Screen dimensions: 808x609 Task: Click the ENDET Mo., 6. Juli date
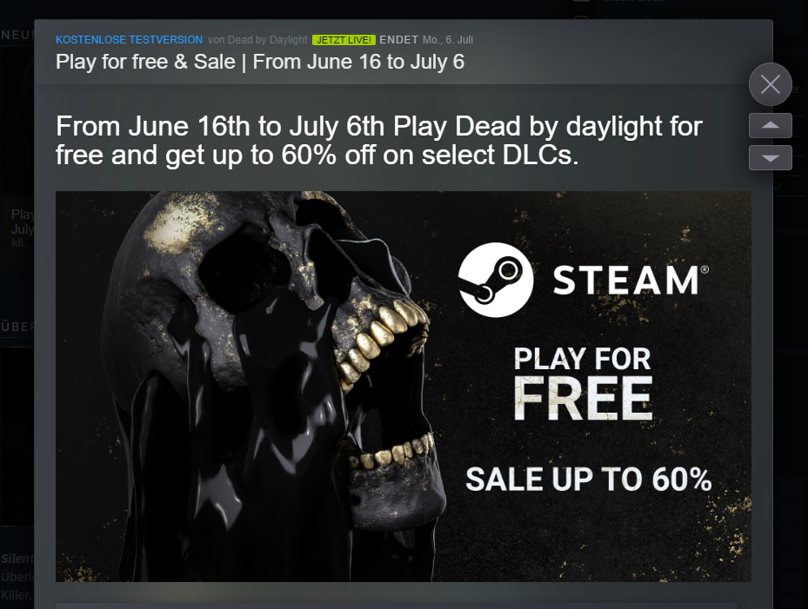click(x=426, y=40)
